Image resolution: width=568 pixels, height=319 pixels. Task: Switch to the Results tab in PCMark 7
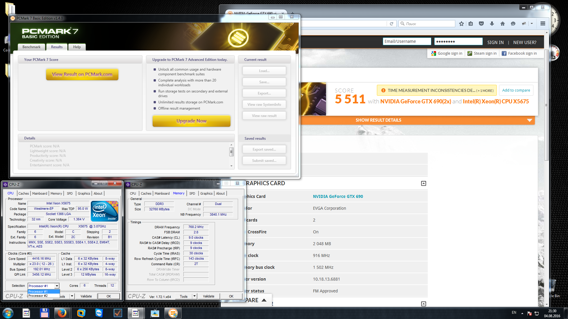(x=57, y=47)
